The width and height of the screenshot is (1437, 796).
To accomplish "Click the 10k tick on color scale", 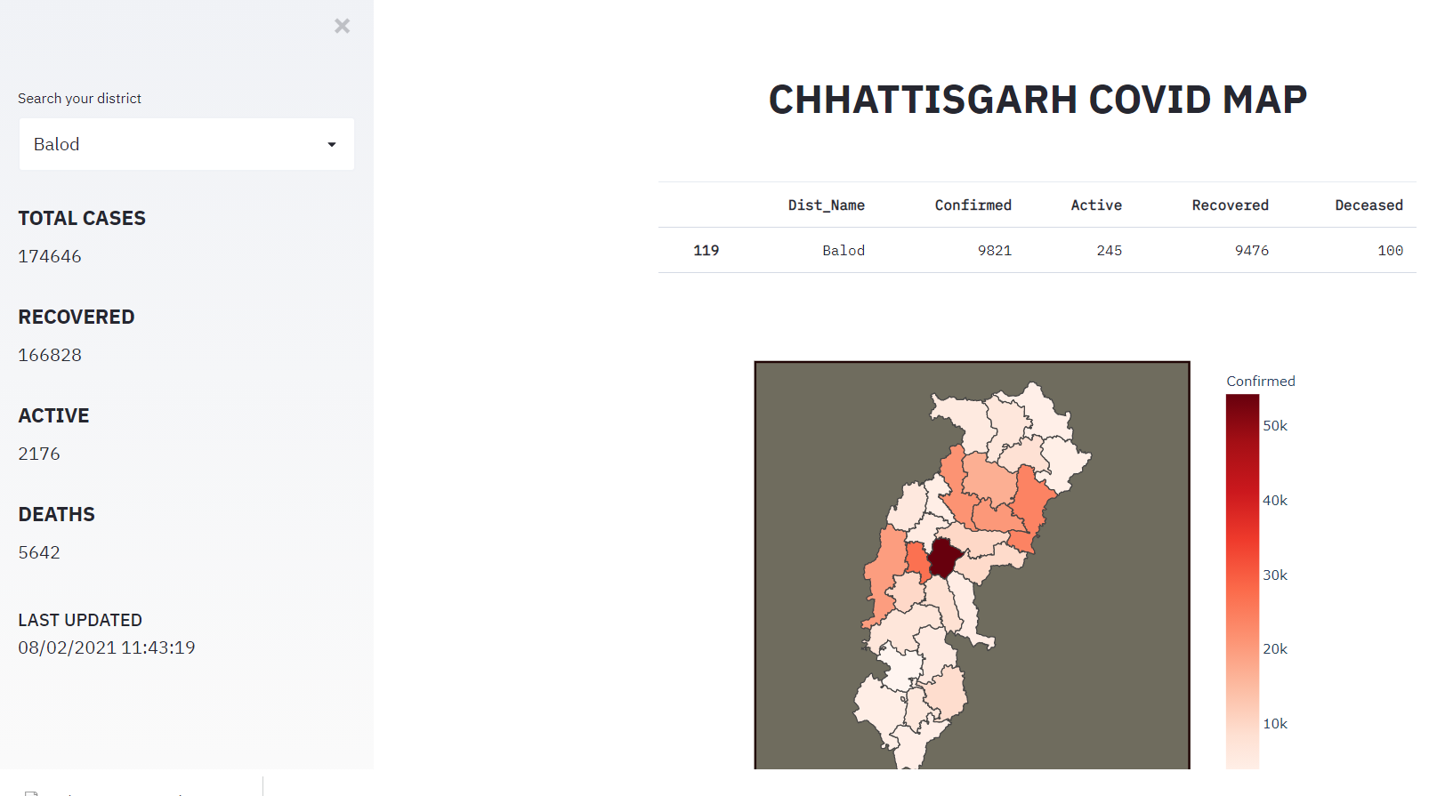I will click(1275, 724).
